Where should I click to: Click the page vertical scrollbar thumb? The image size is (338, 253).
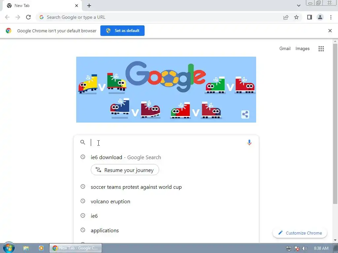(x=335, y=124)
